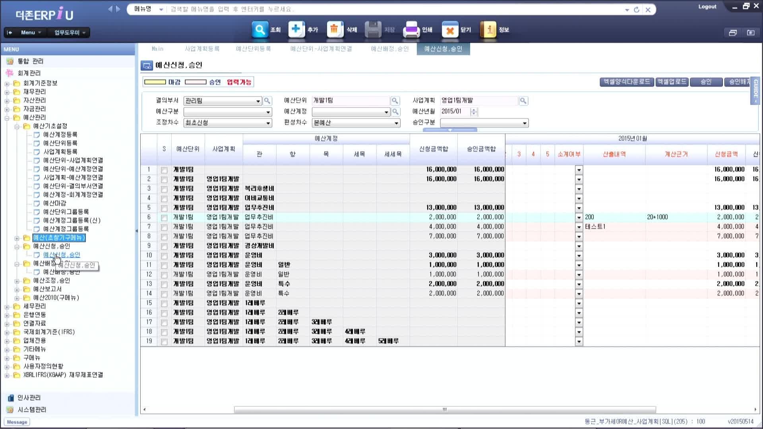Go forward with the right navigation arrow

[118, 9]
